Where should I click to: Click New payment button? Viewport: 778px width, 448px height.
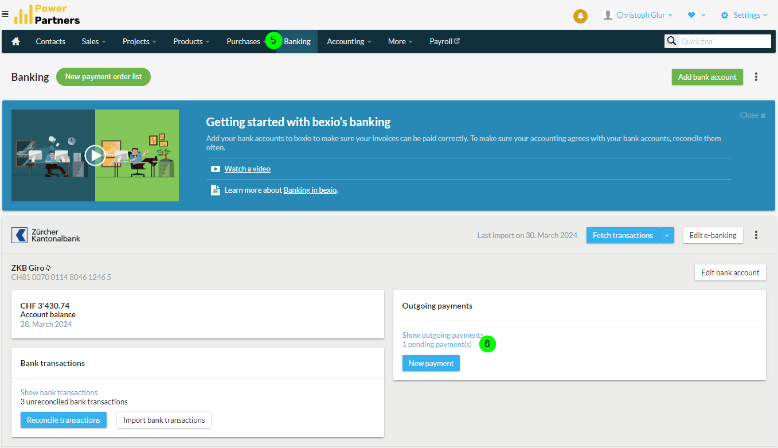[431, 363]
